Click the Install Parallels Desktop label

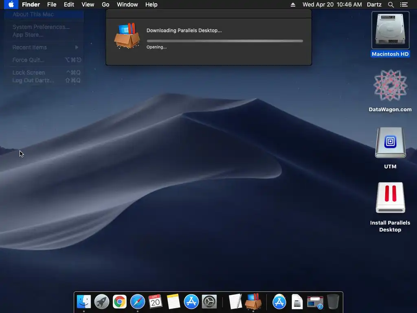coord(390,226)
